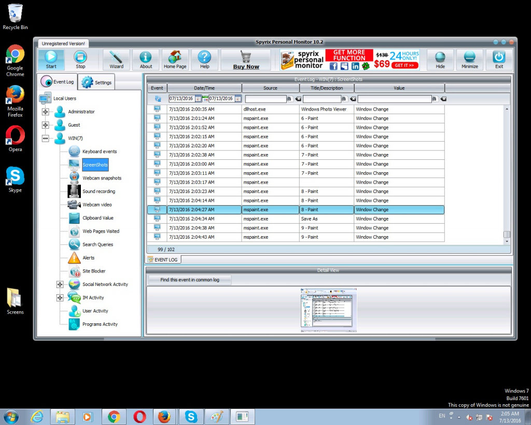Go to Home Page icon

175,60
